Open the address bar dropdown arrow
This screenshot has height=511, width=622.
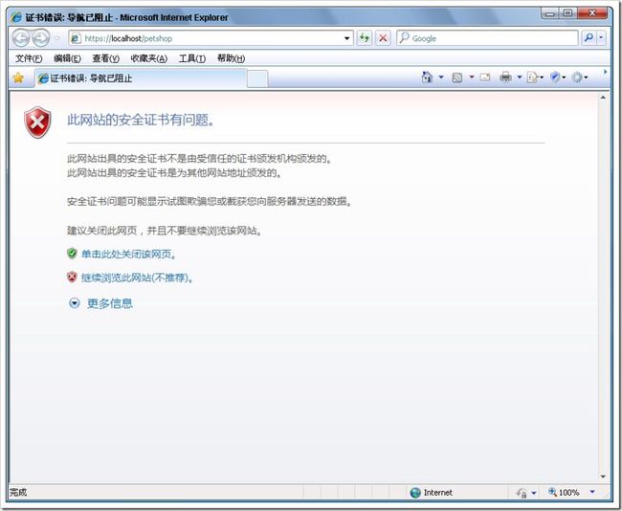346,38
